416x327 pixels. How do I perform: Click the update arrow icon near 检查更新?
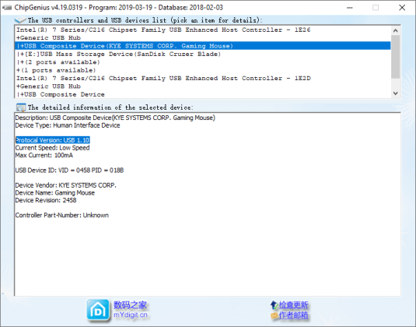(x=274, y=304)
